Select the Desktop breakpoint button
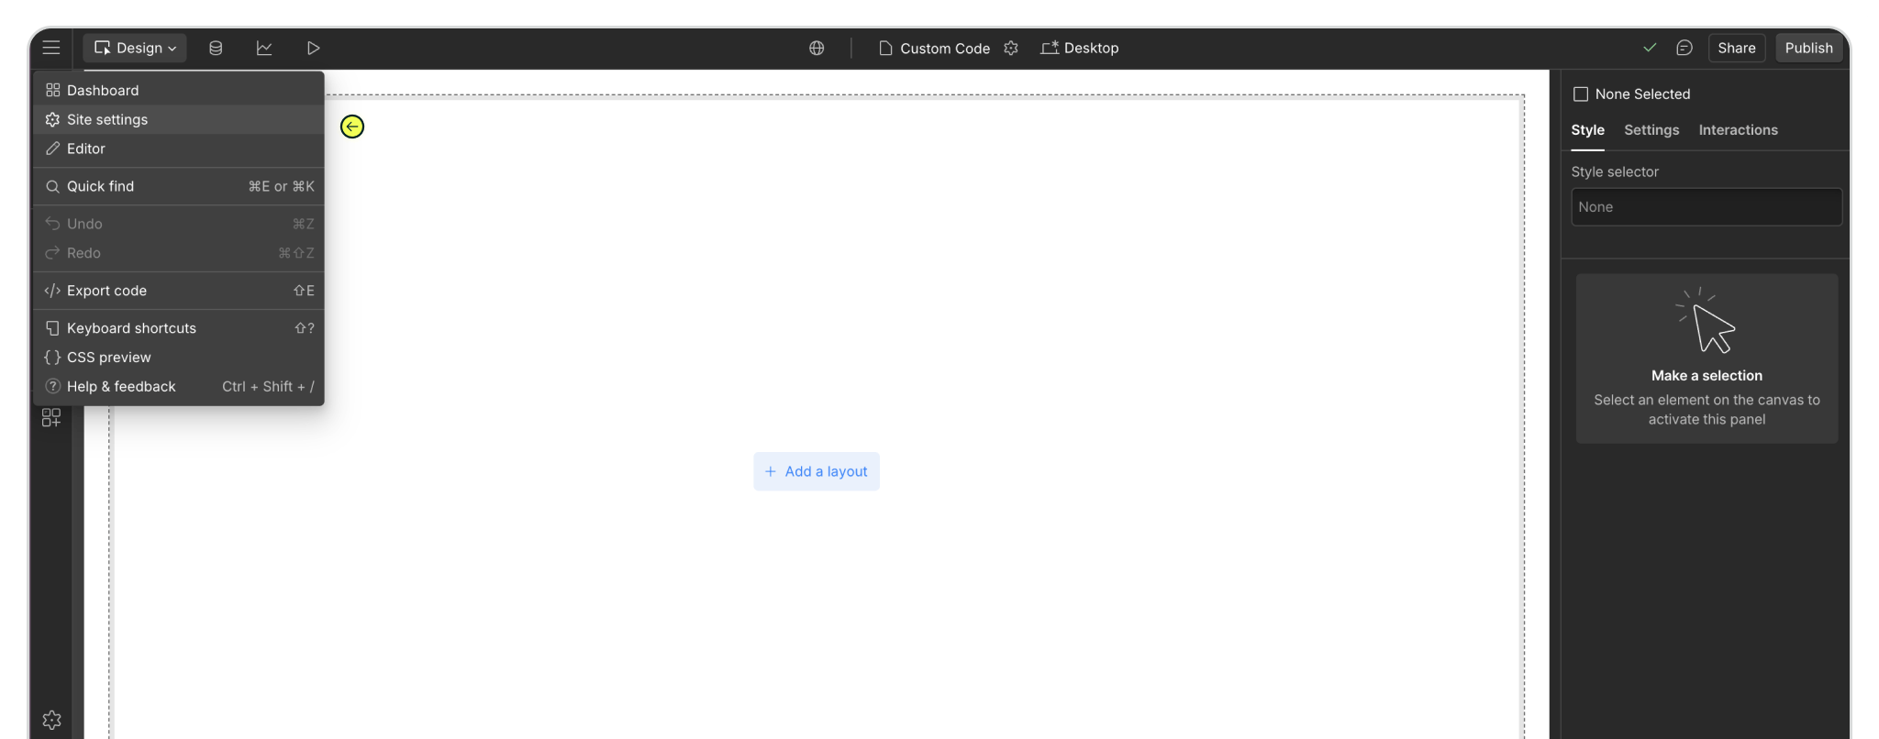Screen dimensions: 1879x739 click(x=1080, y=48)
